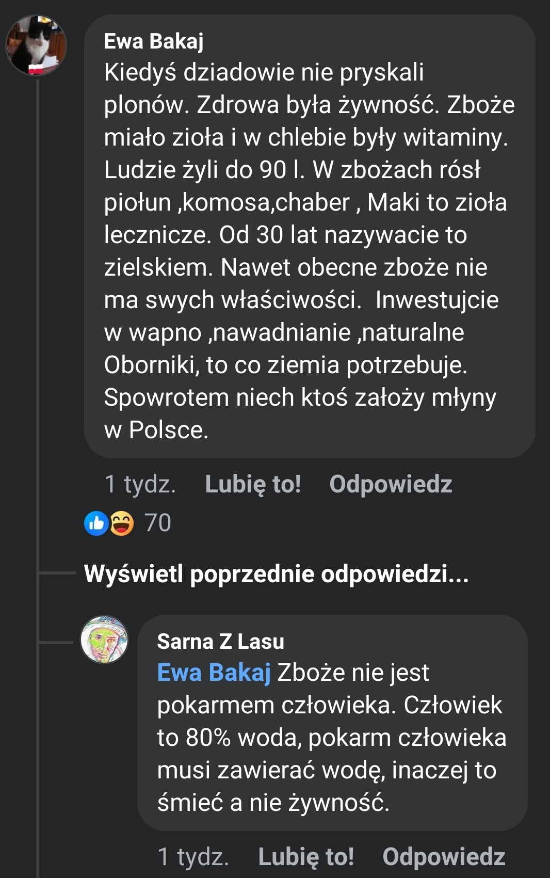Image resolution: width=550 pixels, height=878 pixels.
Task: Like Ewa Bakaj's comment with 'Lubię to!'
Action: tap(253, 484)
